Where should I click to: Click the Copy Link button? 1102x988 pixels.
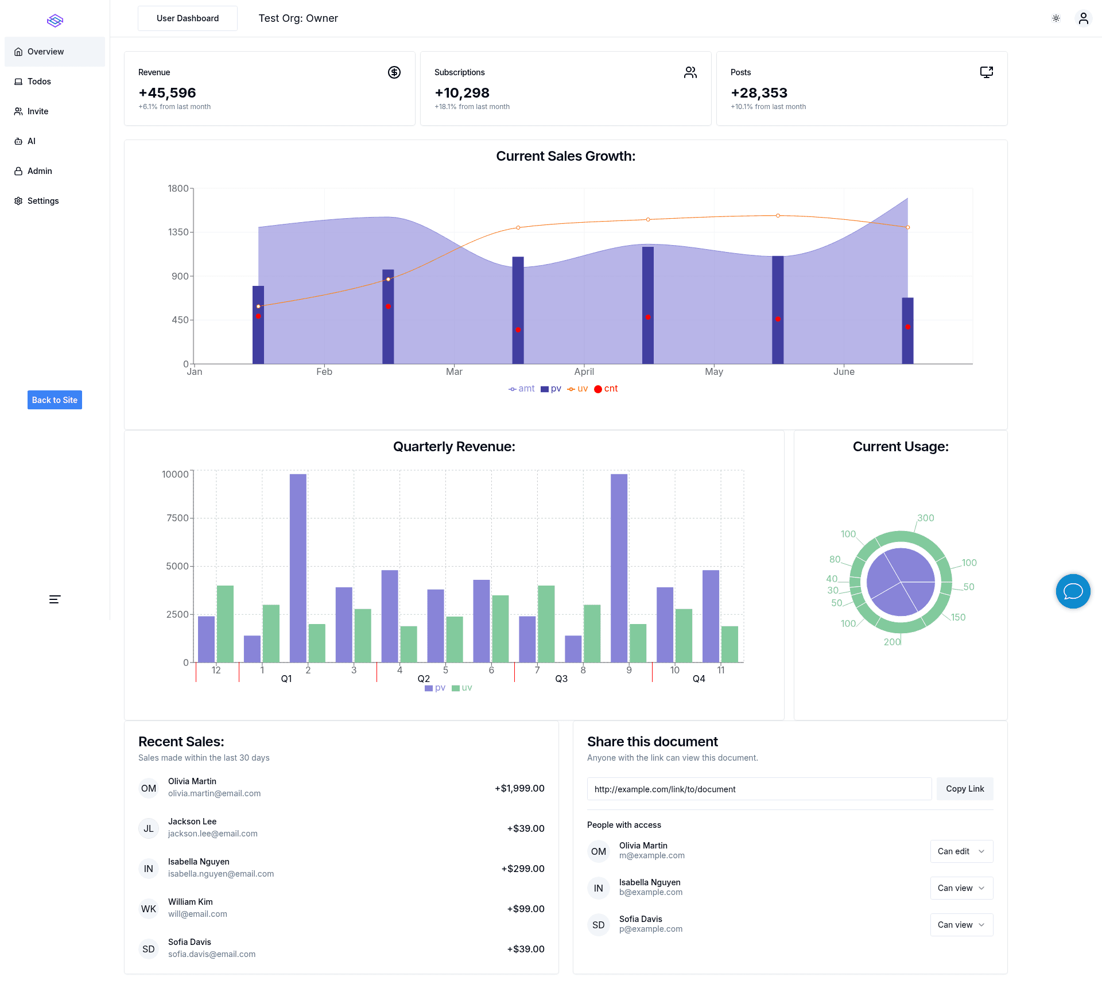click(965, 789)
